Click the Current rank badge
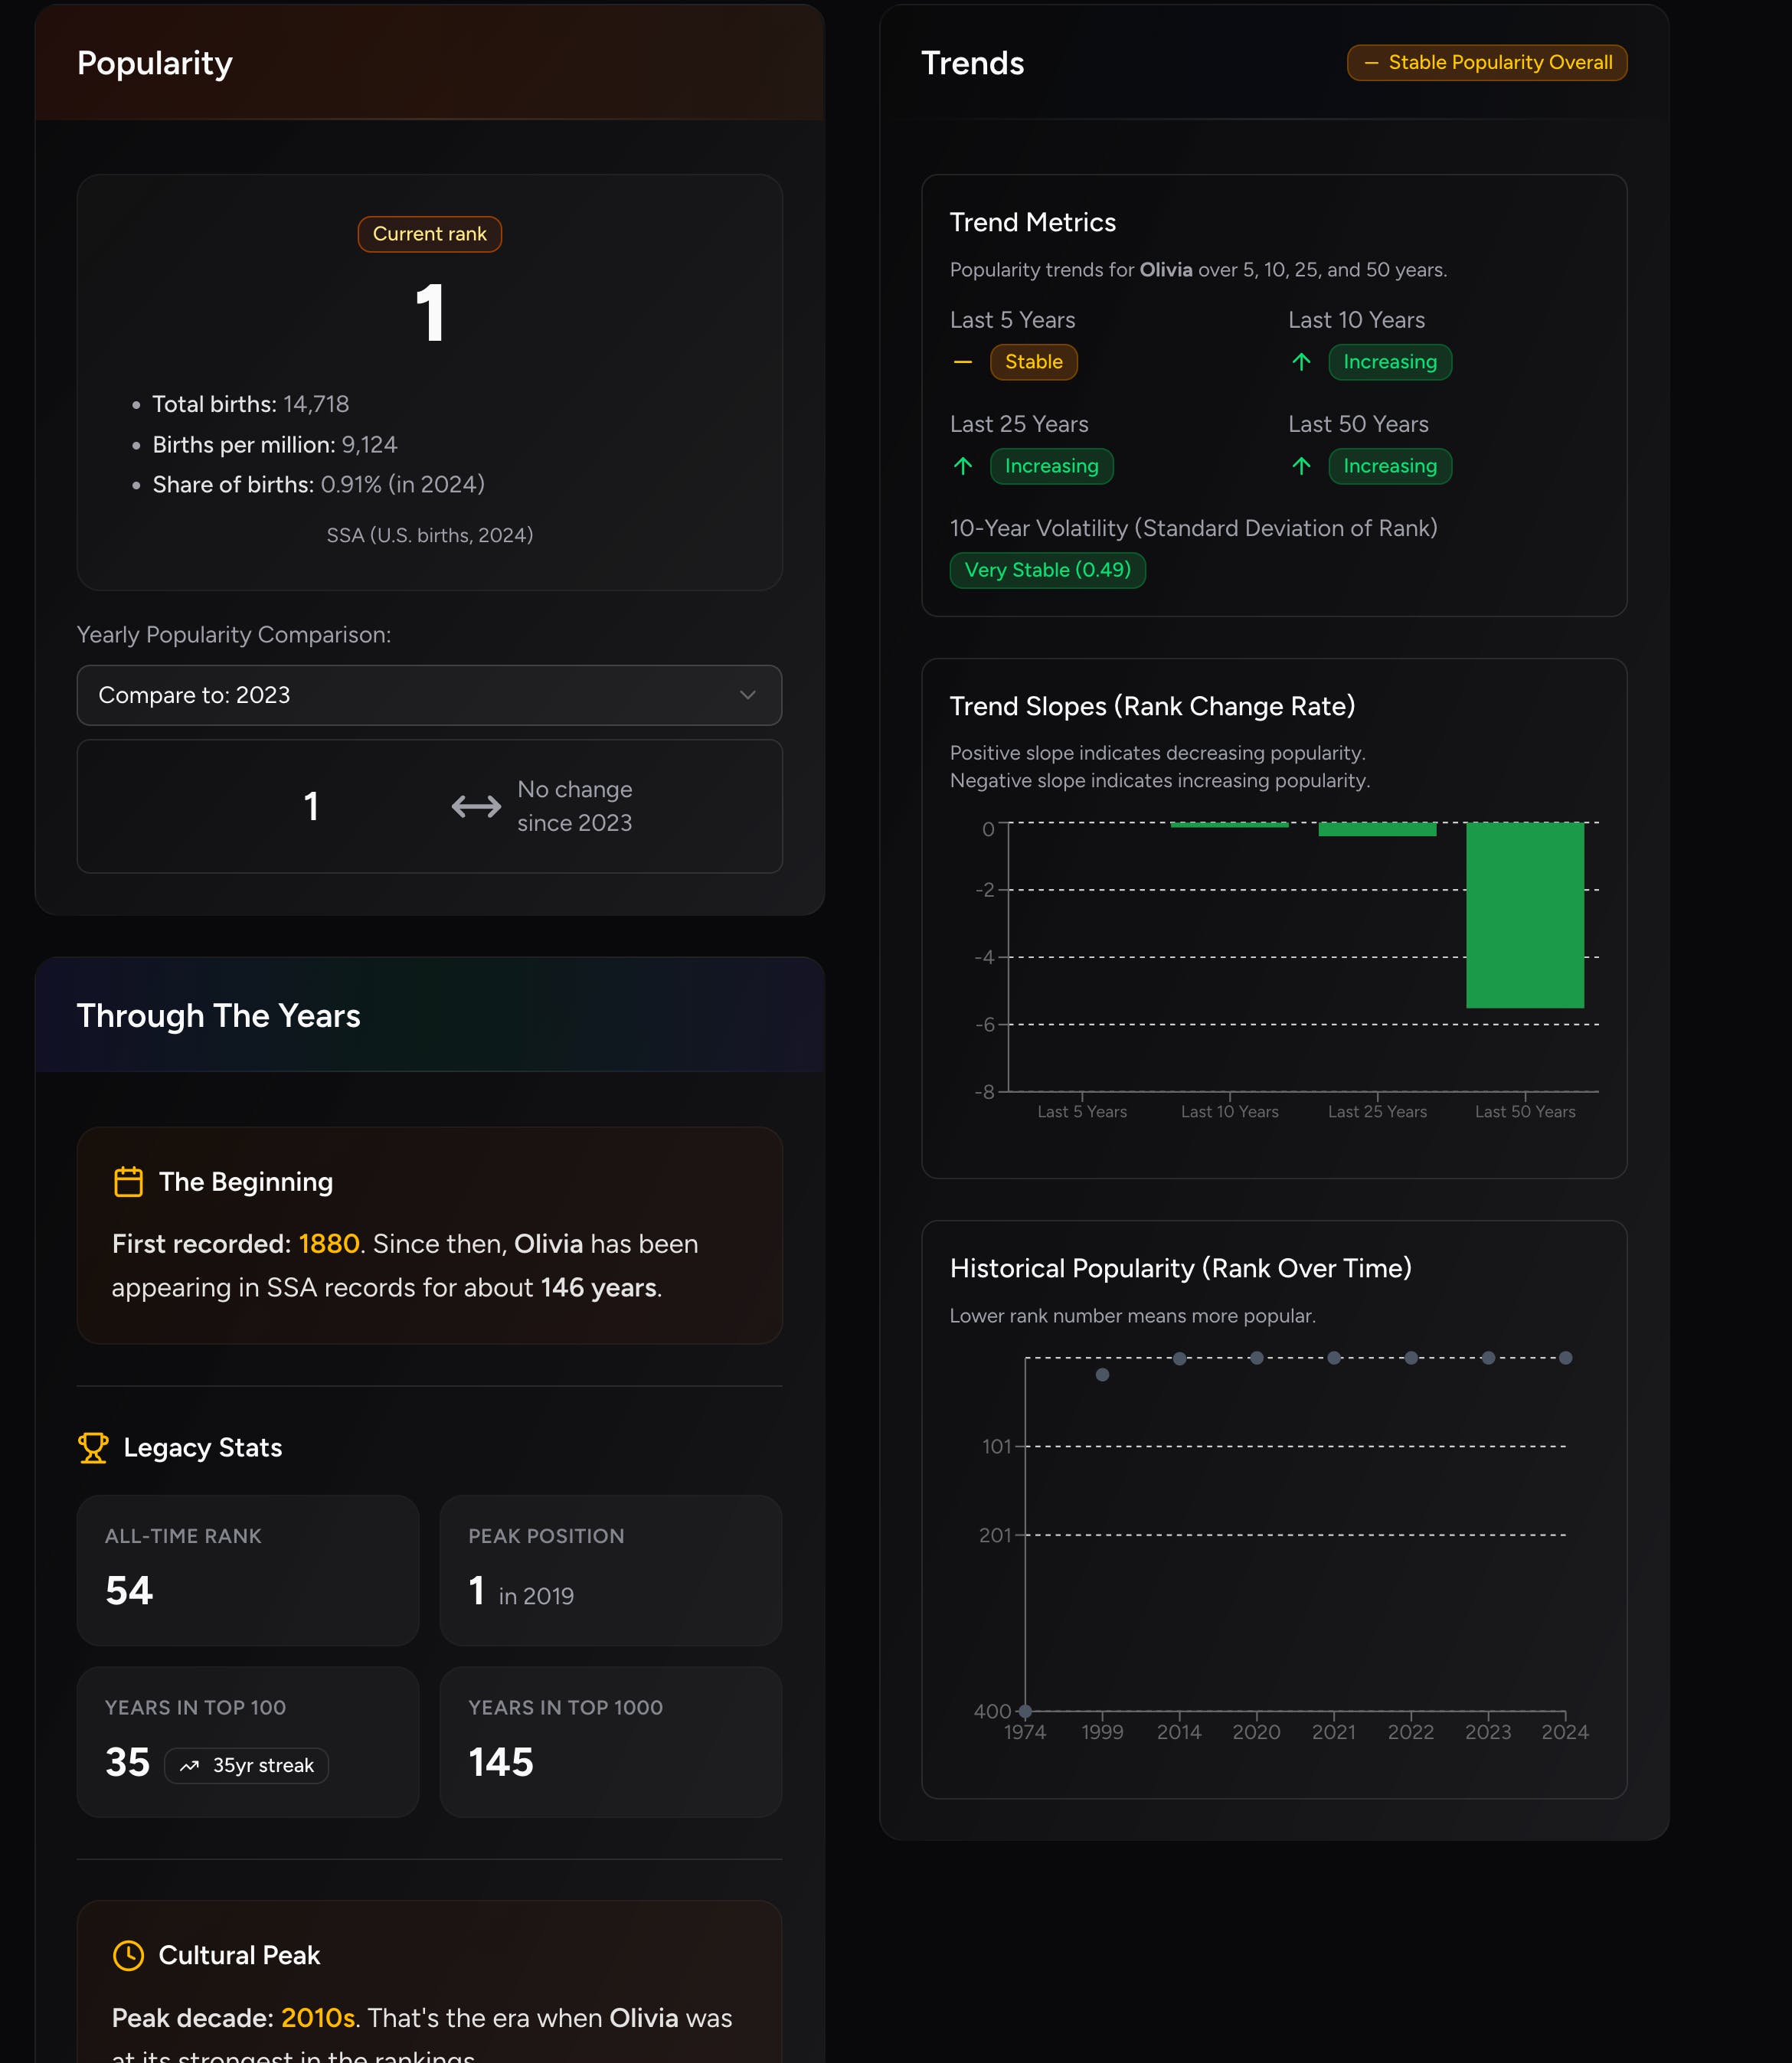The image size is (1792, 2063). [429, 234]
